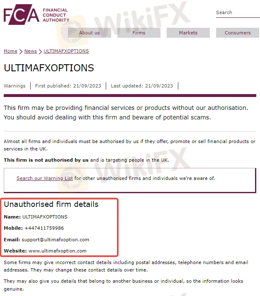
Task: Click the ULTIMAFXOPTIONS breadcrumb link
Action: pos(66,51)
